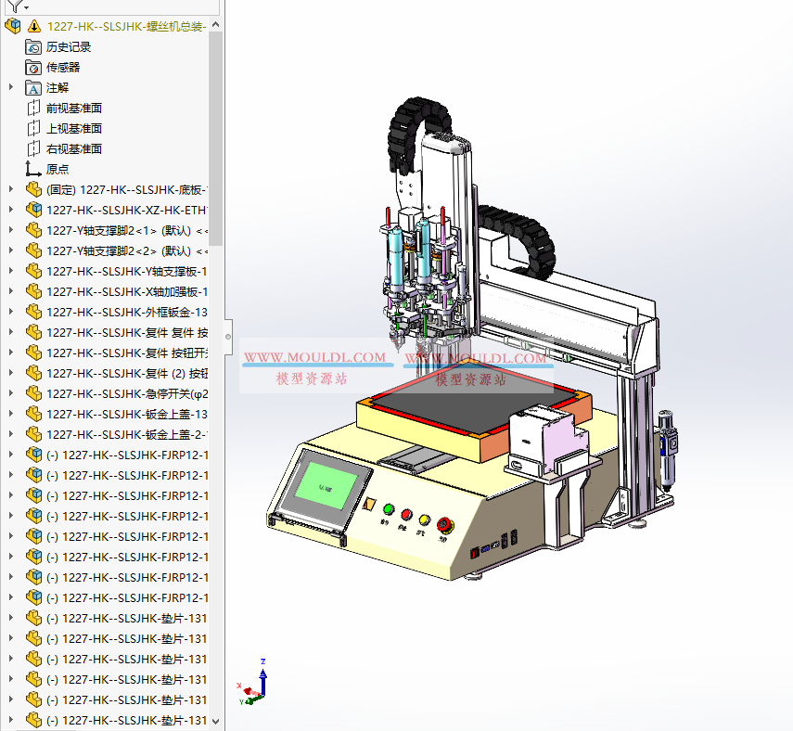Select the 传感器 (Sensors) icon

tap(32, 67)
